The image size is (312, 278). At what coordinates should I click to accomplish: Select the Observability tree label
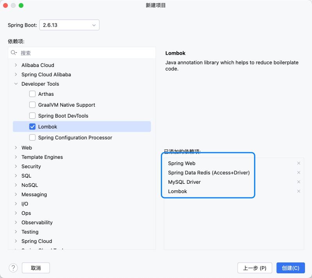coord(37,222)
